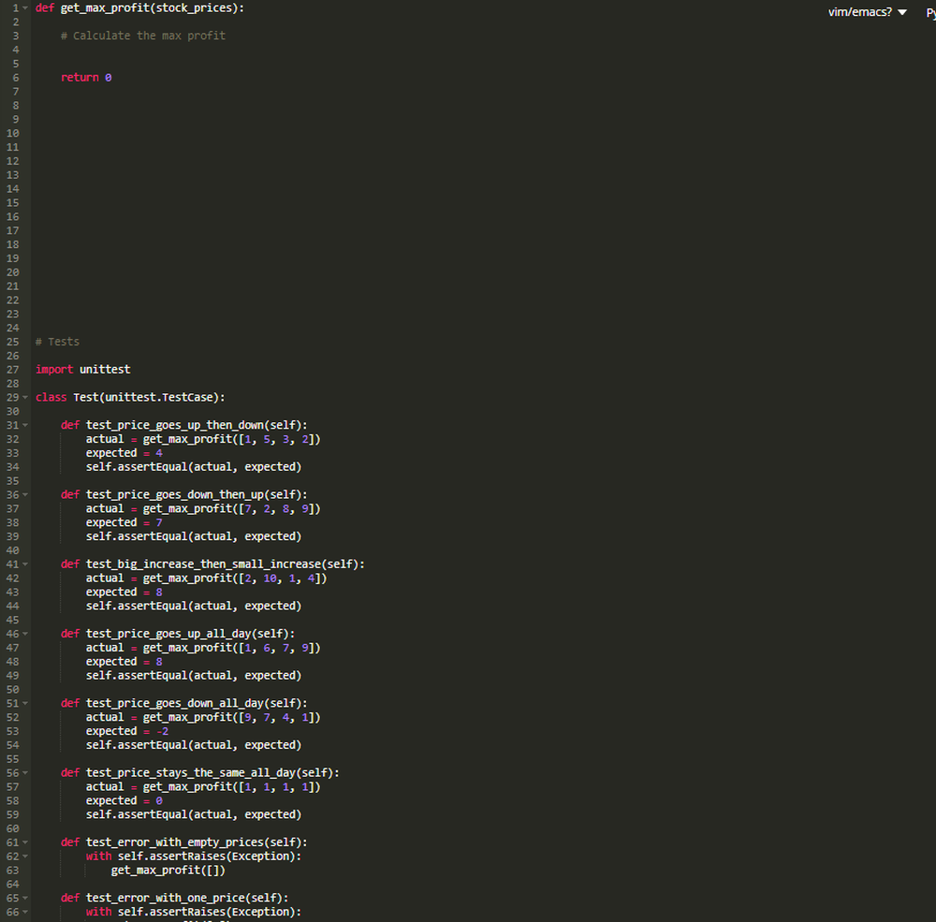Click get_max_profit([9, 7, 4, 1]) call
The width and height of the screenshot is (936, 922).
tap(231, 718)
